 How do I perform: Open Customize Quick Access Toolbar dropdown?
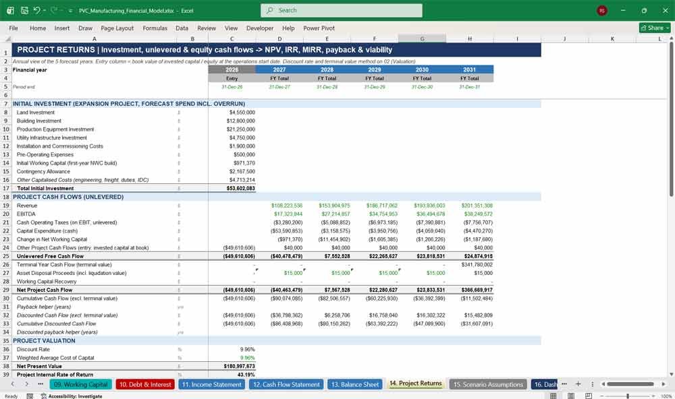pyautogui.click(x=70, y=11)
